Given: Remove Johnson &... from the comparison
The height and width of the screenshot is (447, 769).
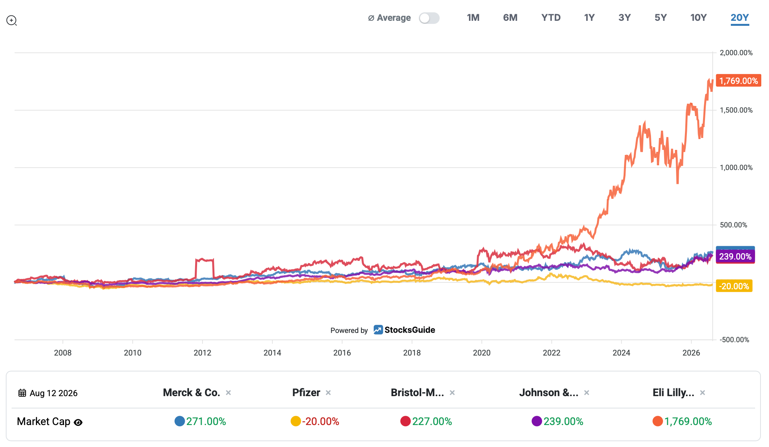Looking at the screenshot, I should (587, 393).
